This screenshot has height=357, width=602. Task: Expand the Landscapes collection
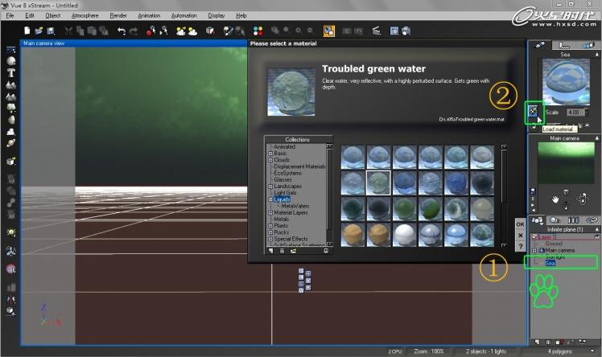point(270,187)
